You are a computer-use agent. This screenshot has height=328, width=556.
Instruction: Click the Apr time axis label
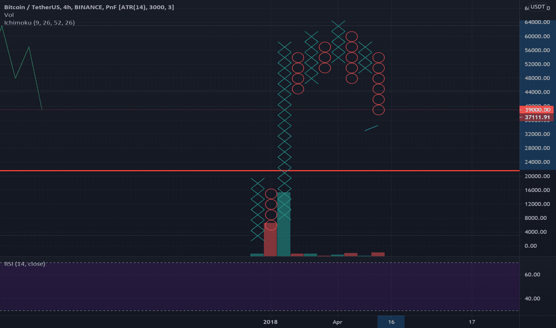pos(337,322)
